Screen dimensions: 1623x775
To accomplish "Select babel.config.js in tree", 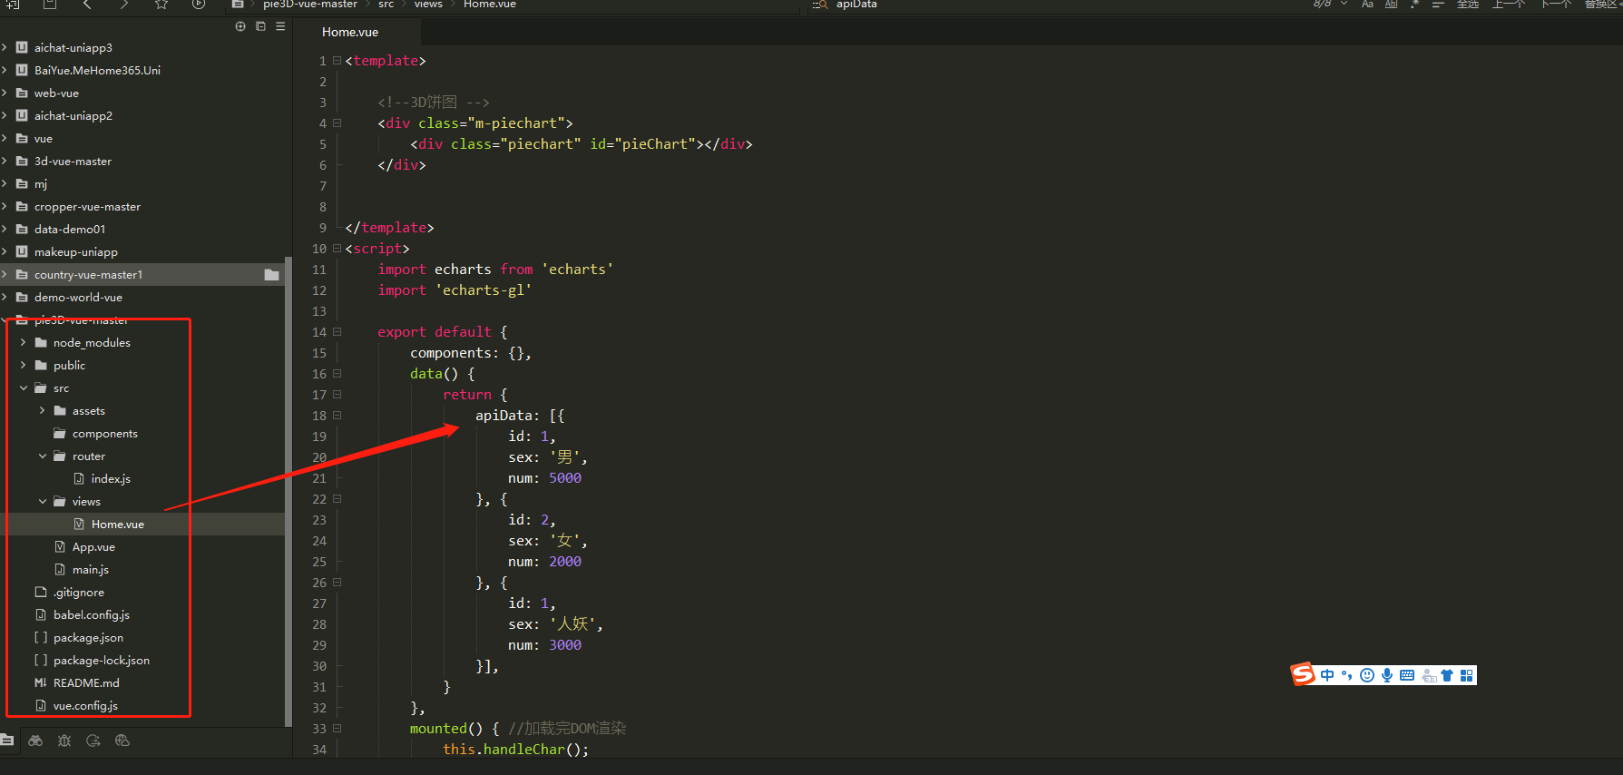I will (92, 614).
